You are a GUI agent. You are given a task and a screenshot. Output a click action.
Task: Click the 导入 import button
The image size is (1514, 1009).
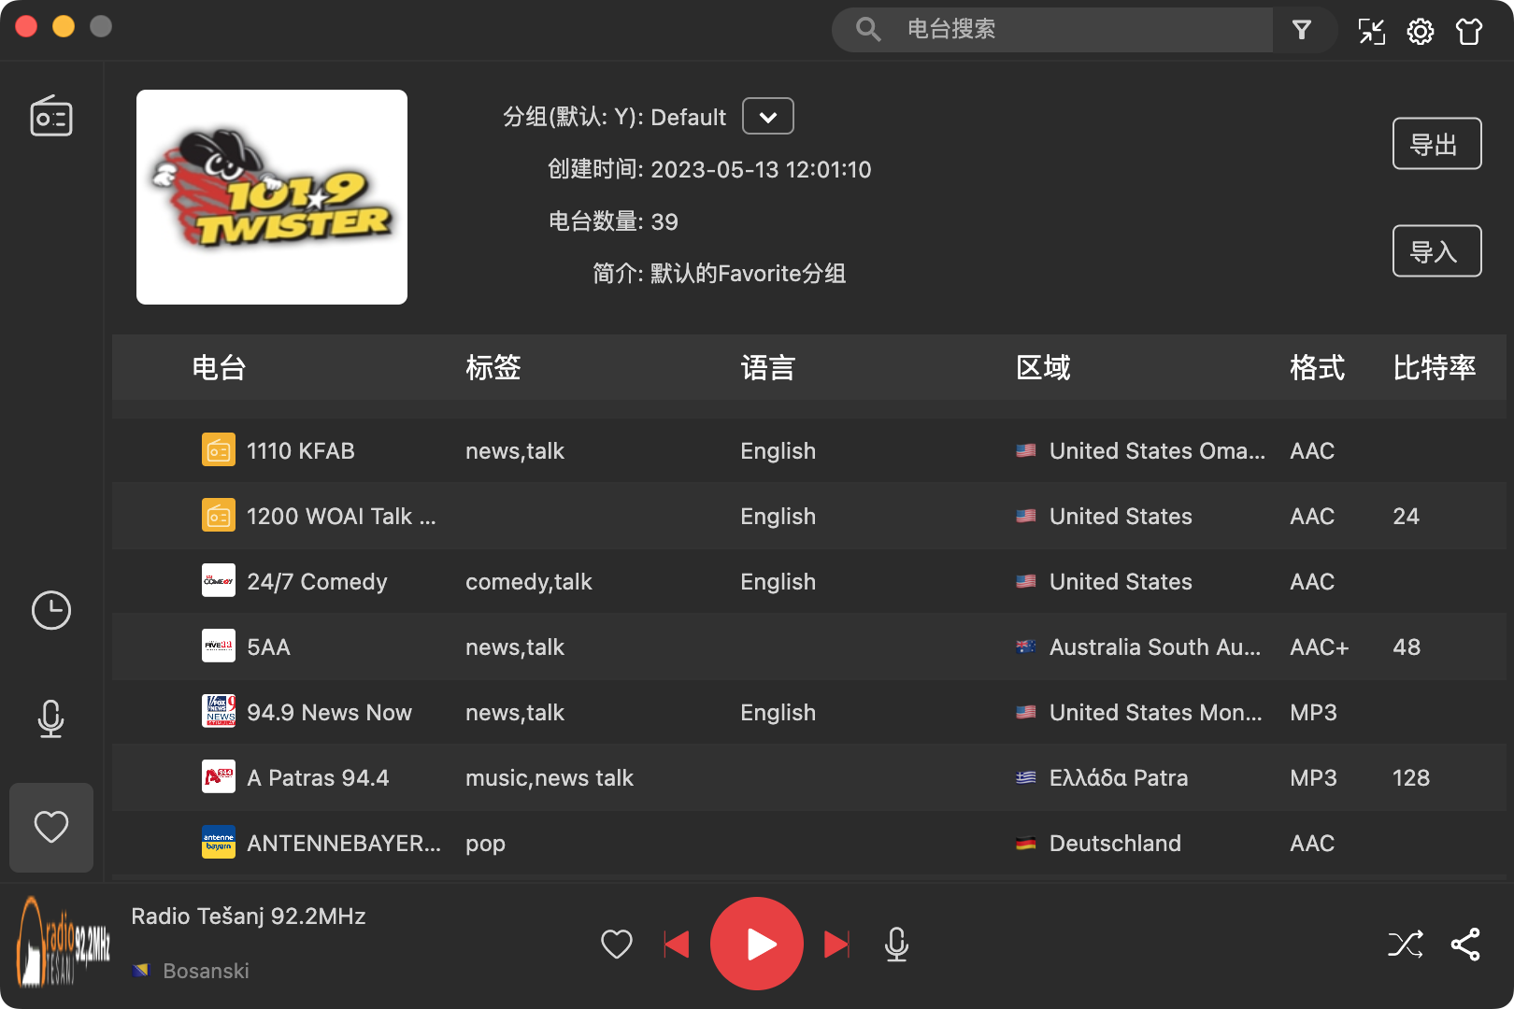pos(1436,251)
